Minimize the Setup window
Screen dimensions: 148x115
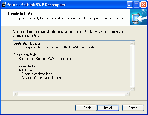pyautogui.click(x=130, y=5)
